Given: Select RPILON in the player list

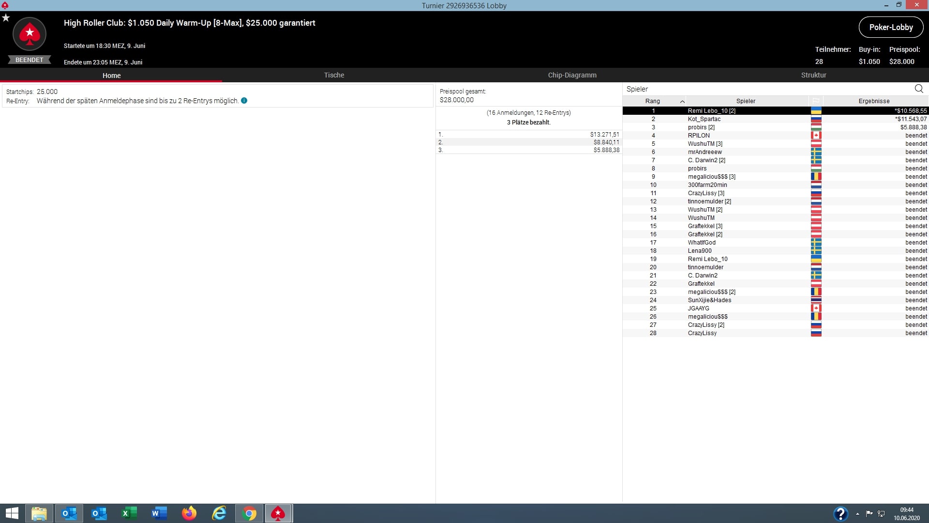Looking at the screenshot, I should [x=699, y=136].
